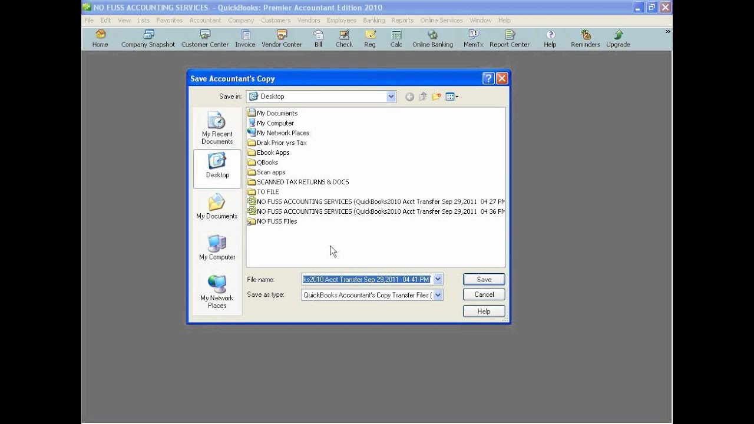Select My Computer in places bar
Image resolution: width=754 pixels, height=424 pixels.
tap(217, 249)
